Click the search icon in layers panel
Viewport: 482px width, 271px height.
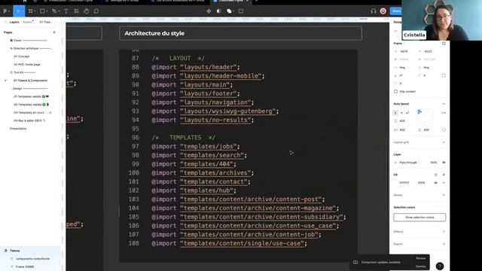pyautogui.click(x=5, y=22)
